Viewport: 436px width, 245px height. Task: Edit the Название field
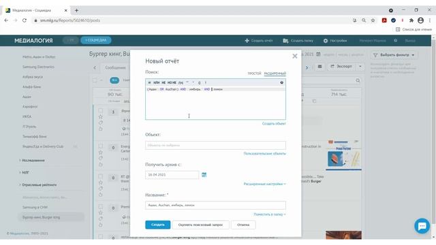(x=215, y=206)
